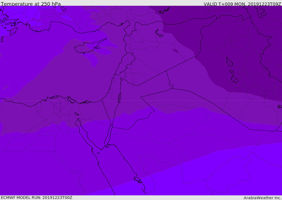This screenshot has width=282, height=200.
Task: Click Lake Tharthar in Iraq
Action: click(229, 62)
